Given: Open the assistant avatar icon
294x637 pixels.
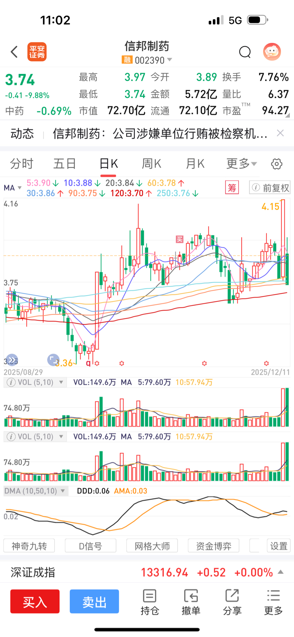Looking at the screenshot, I should pyautogui.click(x=272, y=52).
